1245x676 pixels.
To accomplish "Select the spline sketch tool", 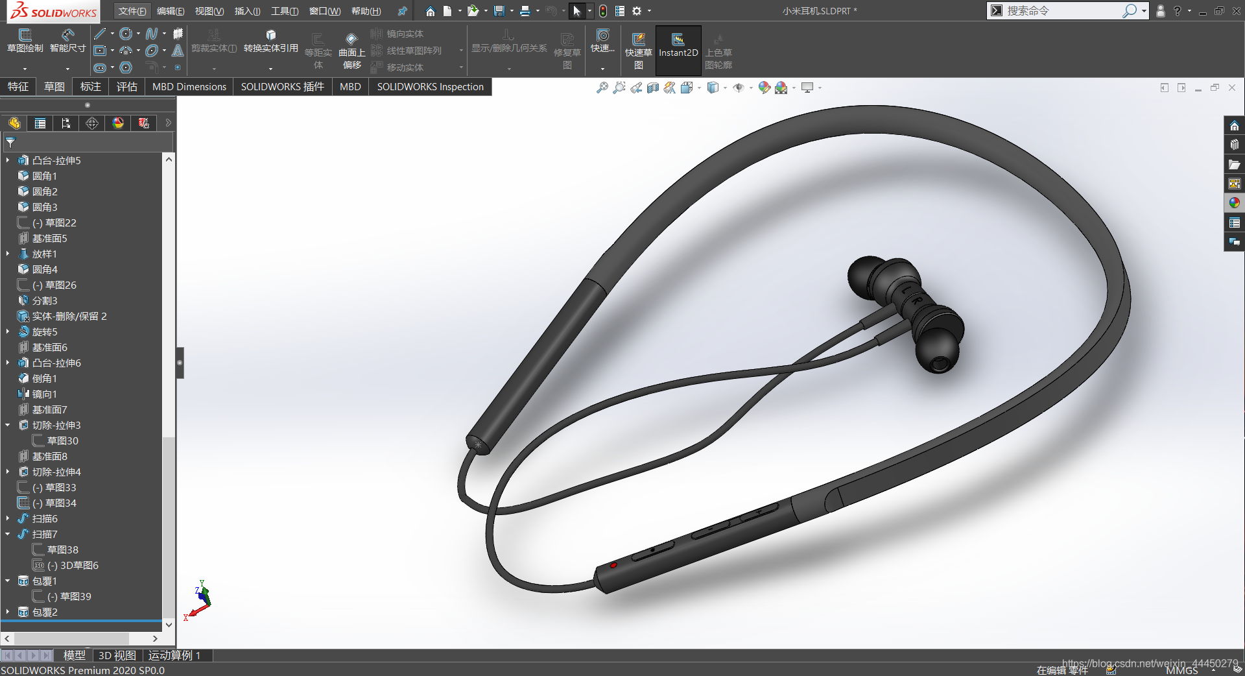I will (151, 34).
